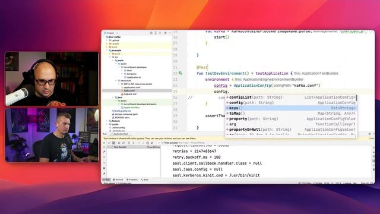Click the pin tab icon in Run sidebar
The height and width of the screenshot is (214, 380).
pos(104,174)
